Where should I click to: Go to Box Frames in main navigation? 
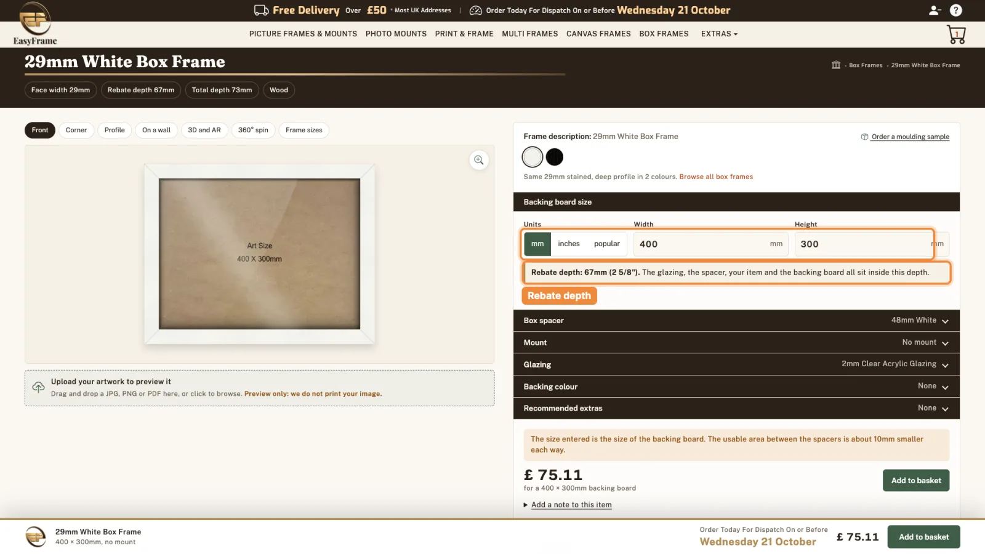coord(664,34)
